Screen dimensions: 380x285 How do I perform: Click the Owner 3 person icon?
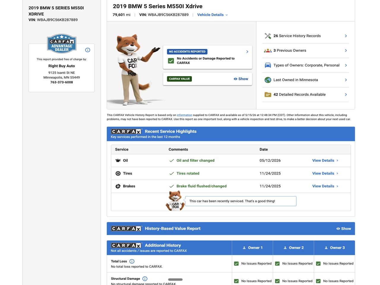point(326,248)
